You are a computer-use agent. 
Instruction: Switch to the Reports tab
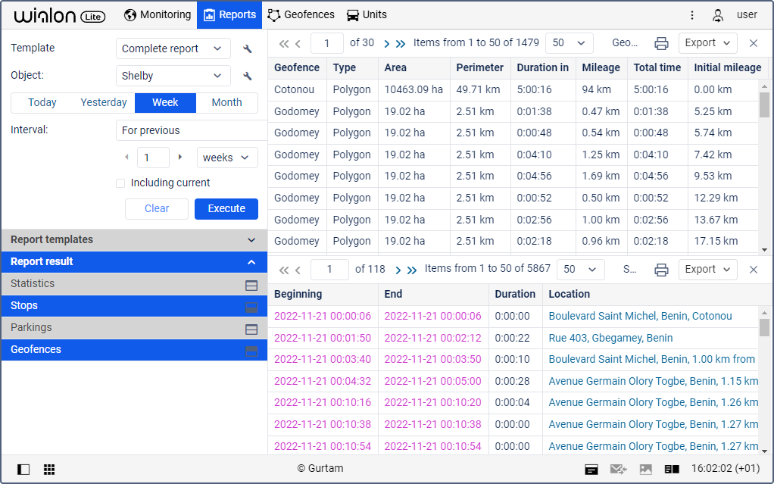tap(229, 15)
